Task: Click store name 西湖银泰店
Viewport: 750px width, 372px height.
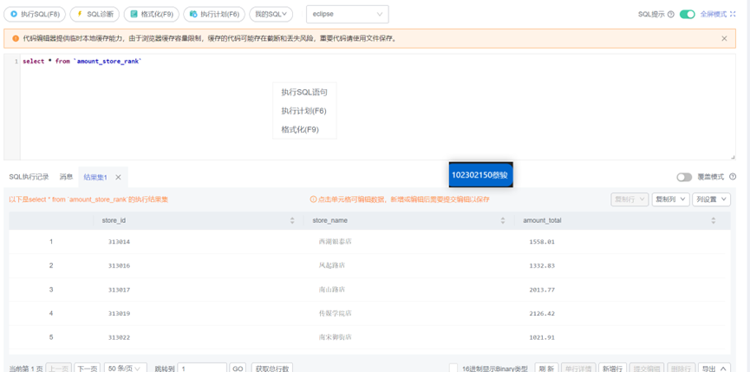Action: pyautogui.click(x=335, y=242)
